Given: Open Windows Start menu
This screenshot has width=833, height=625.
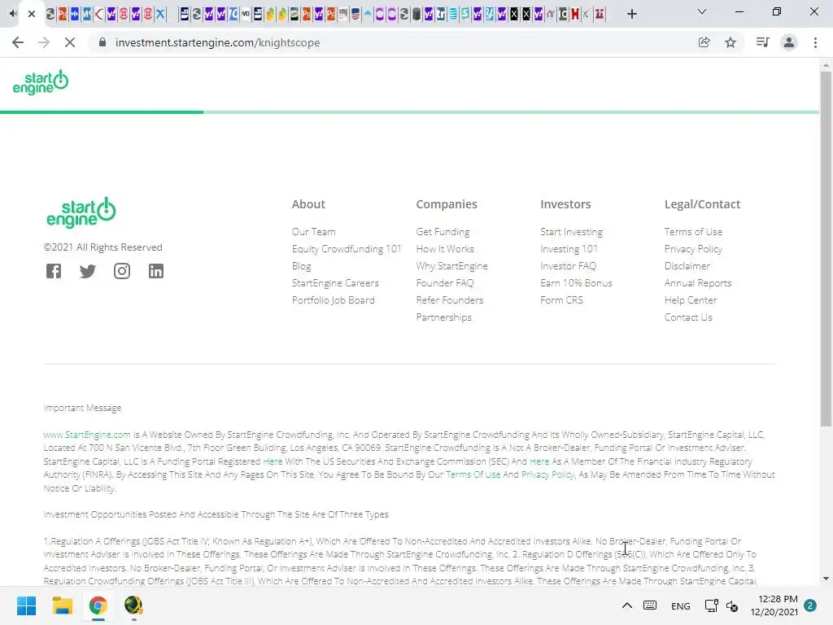Looking at the screenshot, I should tap(26, 605).
